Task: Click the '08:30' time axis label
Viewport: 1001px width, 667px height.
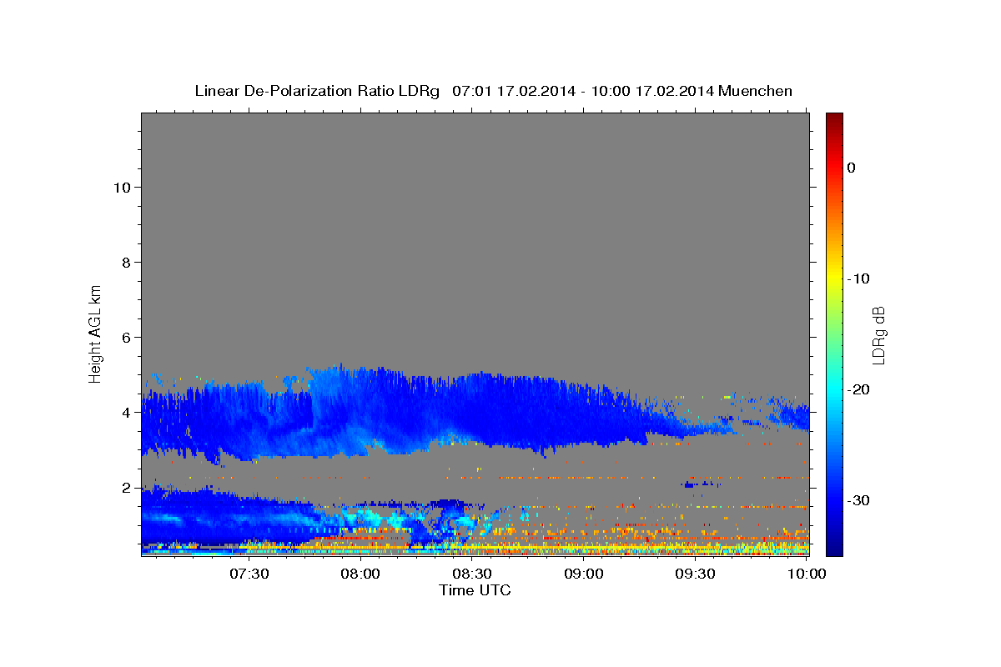Action: point(472,574)
